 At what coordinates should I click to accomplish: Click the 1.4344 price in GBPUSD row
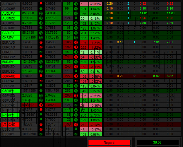(x=53, y=100)
